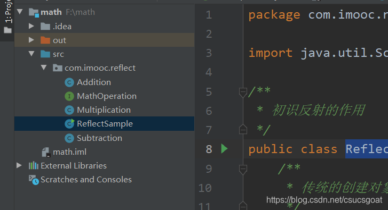This screenshot has width=388, height=210.
Task: Select the out folder row
Action: [x=104, y=40]
